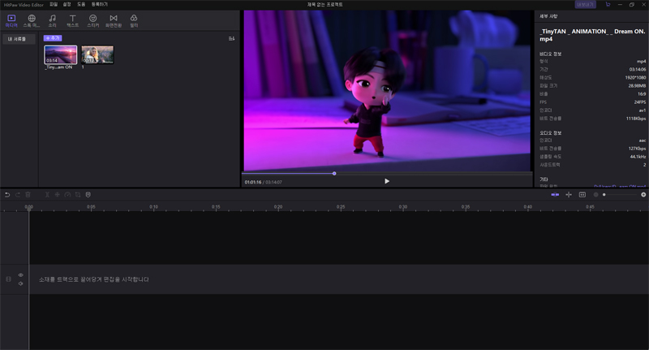Viewport: 649px width, 350px height.
Task: Click the 오디오 정보 section heading
Action: click(551, 133)
